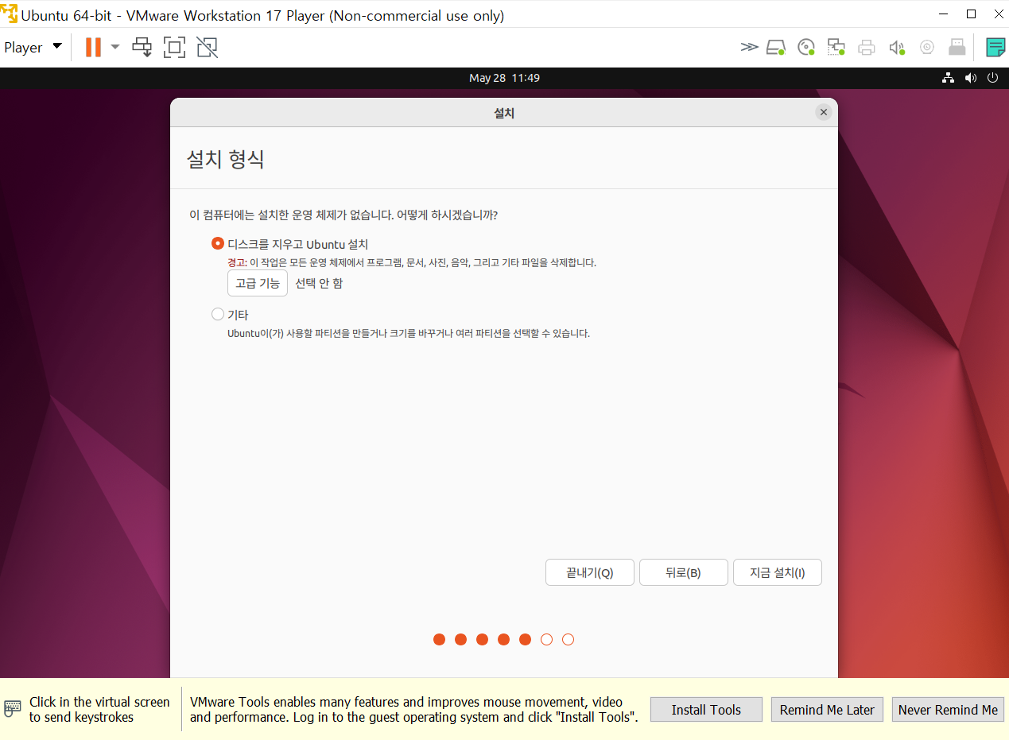Click the keyboard icon in the hint bar

coord(13,709)
